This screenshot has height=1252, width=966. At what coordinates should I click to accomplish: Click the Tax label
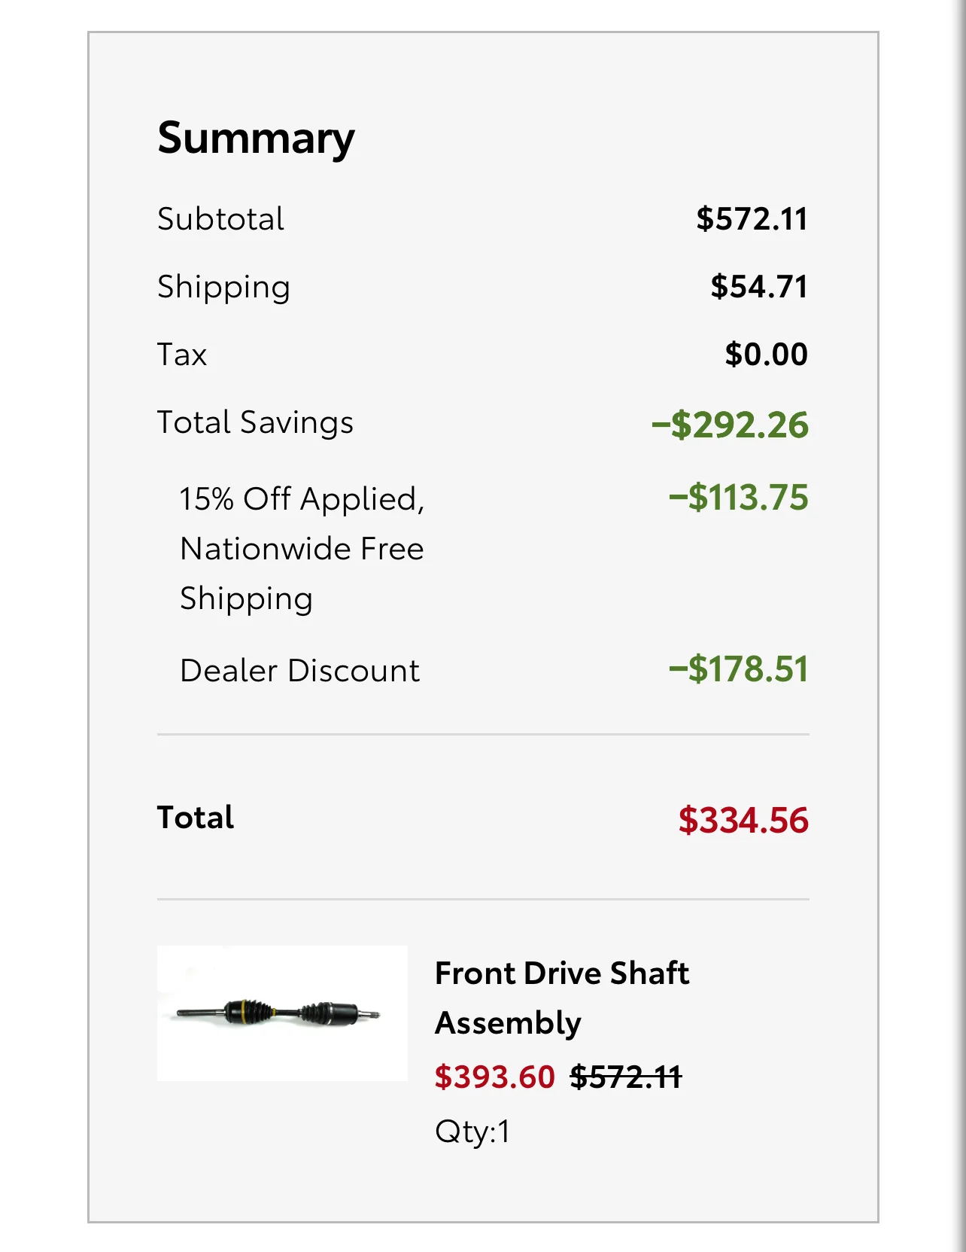tap(182, 355)
